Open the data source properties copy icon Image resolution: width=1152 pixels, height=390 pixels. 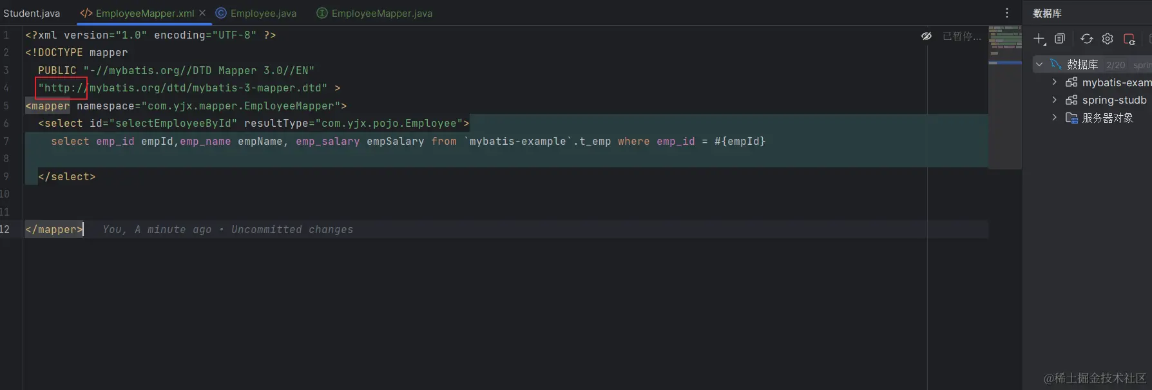[1060, 39]
